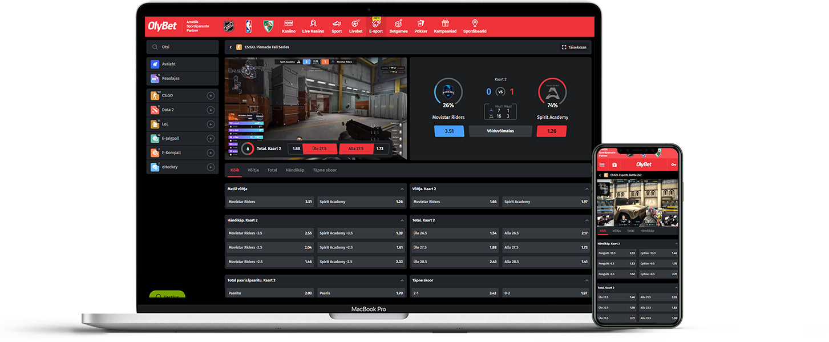The height and width of the screenshot is (342, 829).
Task: Select exact score 2-1 at 3.42
Action: [x=455, y=293]
